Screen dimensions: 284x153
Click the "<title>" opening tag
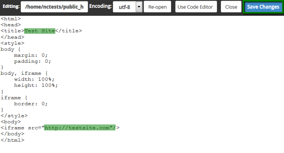[x=12, y=31]
